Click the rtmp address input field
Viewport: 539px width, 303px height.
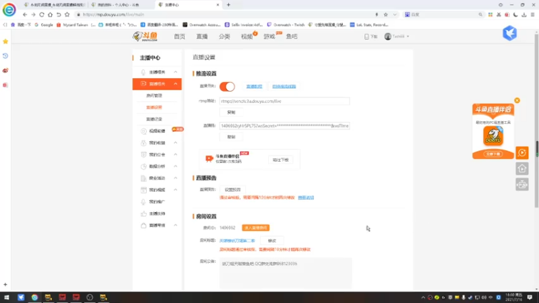(x=284, y=102)
